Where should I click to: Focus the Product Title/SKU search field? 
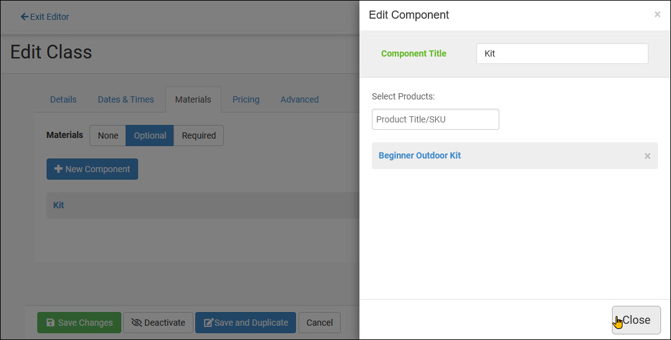click(x=435, y=119)
